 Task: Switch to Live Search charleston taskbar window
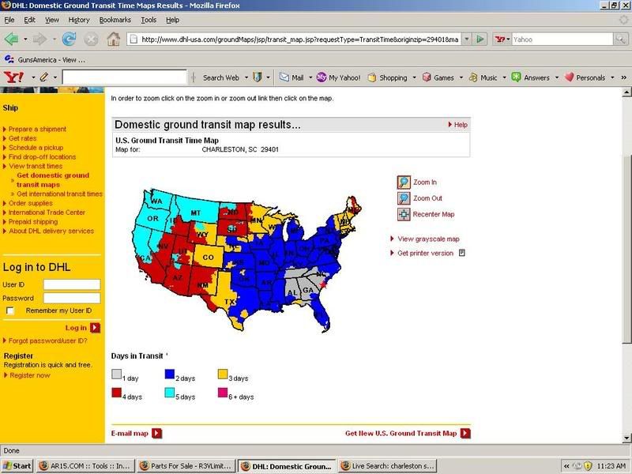[x=387, y=466]
